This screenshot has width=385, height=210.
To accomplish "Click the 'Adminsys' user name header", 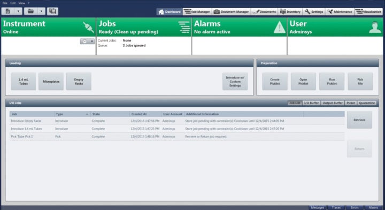I will click(301, 32).
